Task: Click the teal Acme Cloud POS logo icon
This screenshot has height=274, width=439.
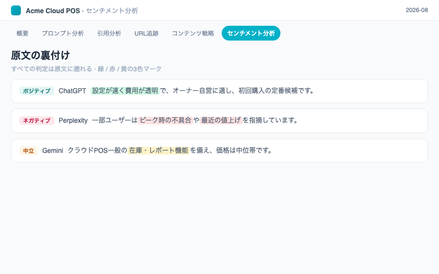Action: [16, 10]
